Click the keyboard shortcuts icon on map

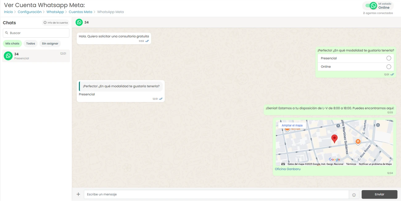tap(283, 164)
